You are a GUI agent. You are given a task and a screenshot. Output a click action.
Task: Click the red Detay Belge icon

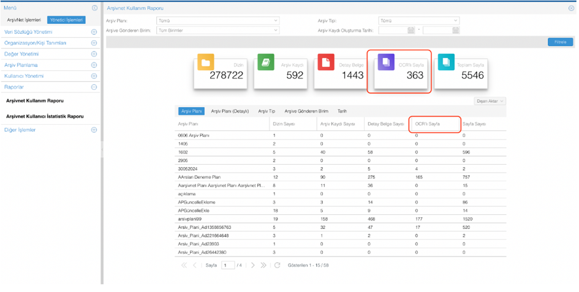[325, 62]
